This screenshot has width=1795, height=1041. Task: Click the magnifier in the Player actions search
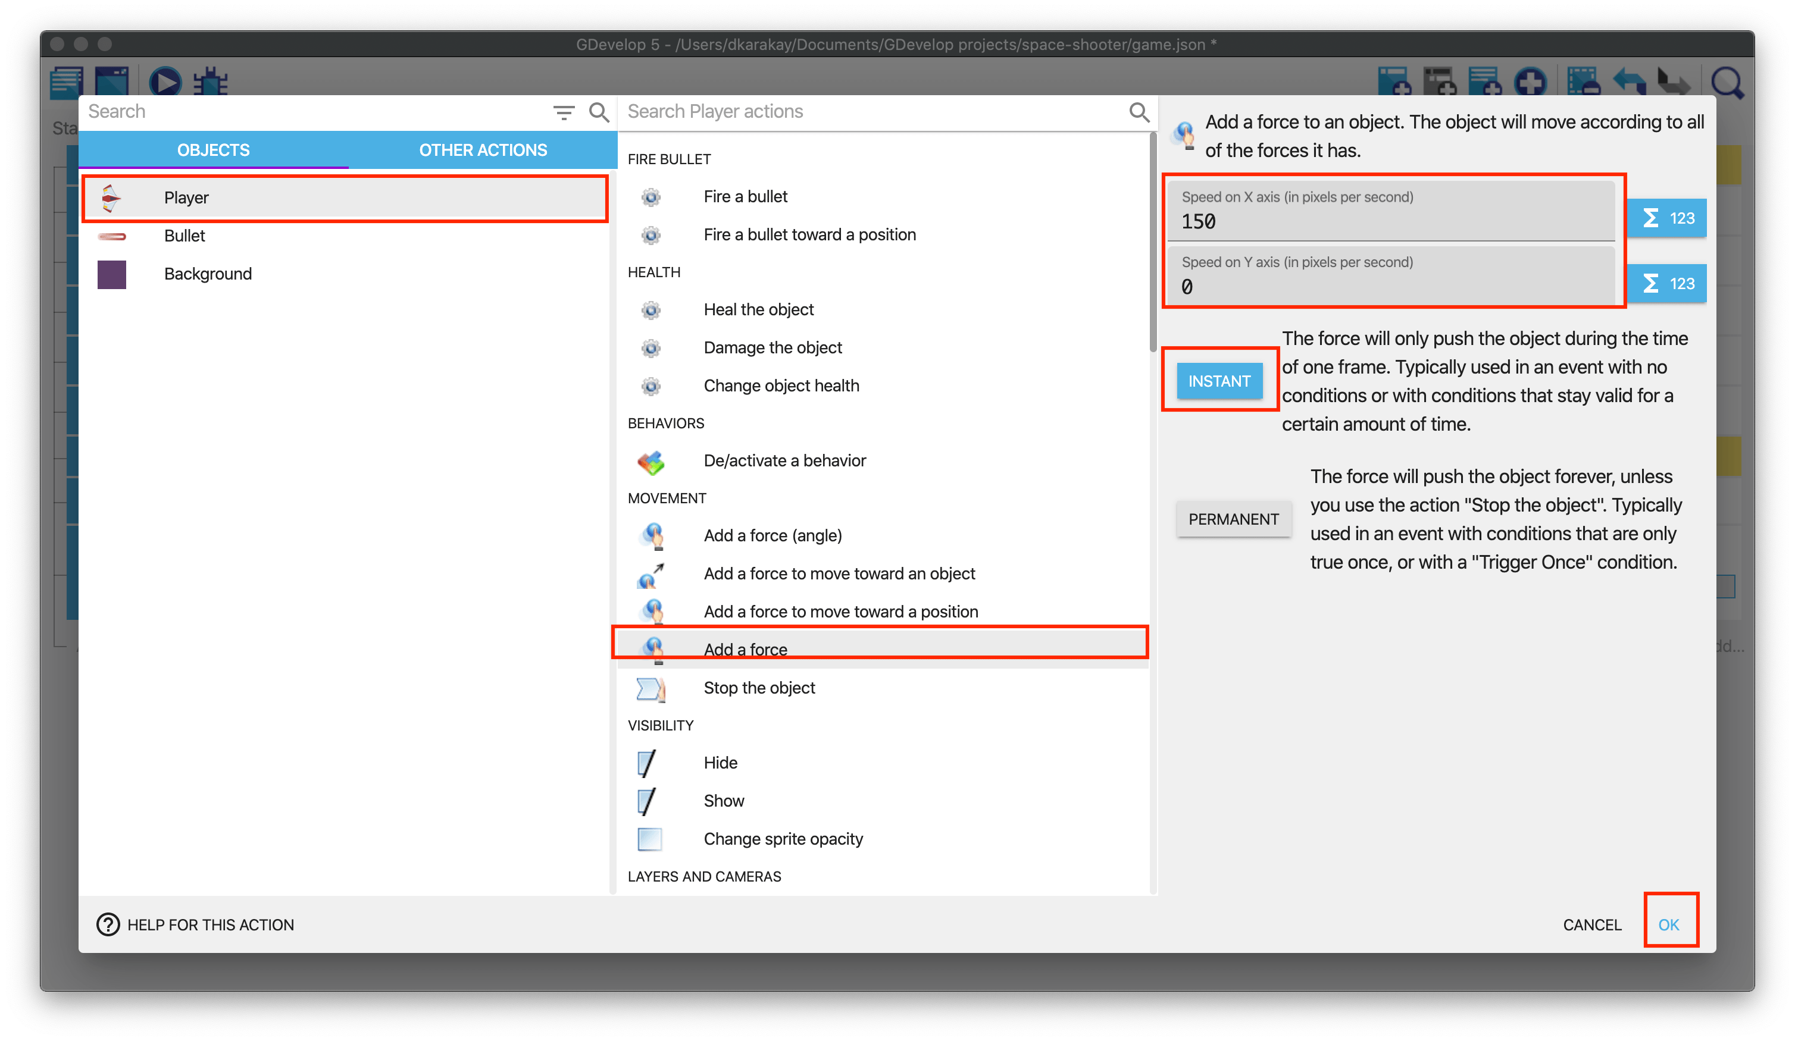click(1139, 112)
